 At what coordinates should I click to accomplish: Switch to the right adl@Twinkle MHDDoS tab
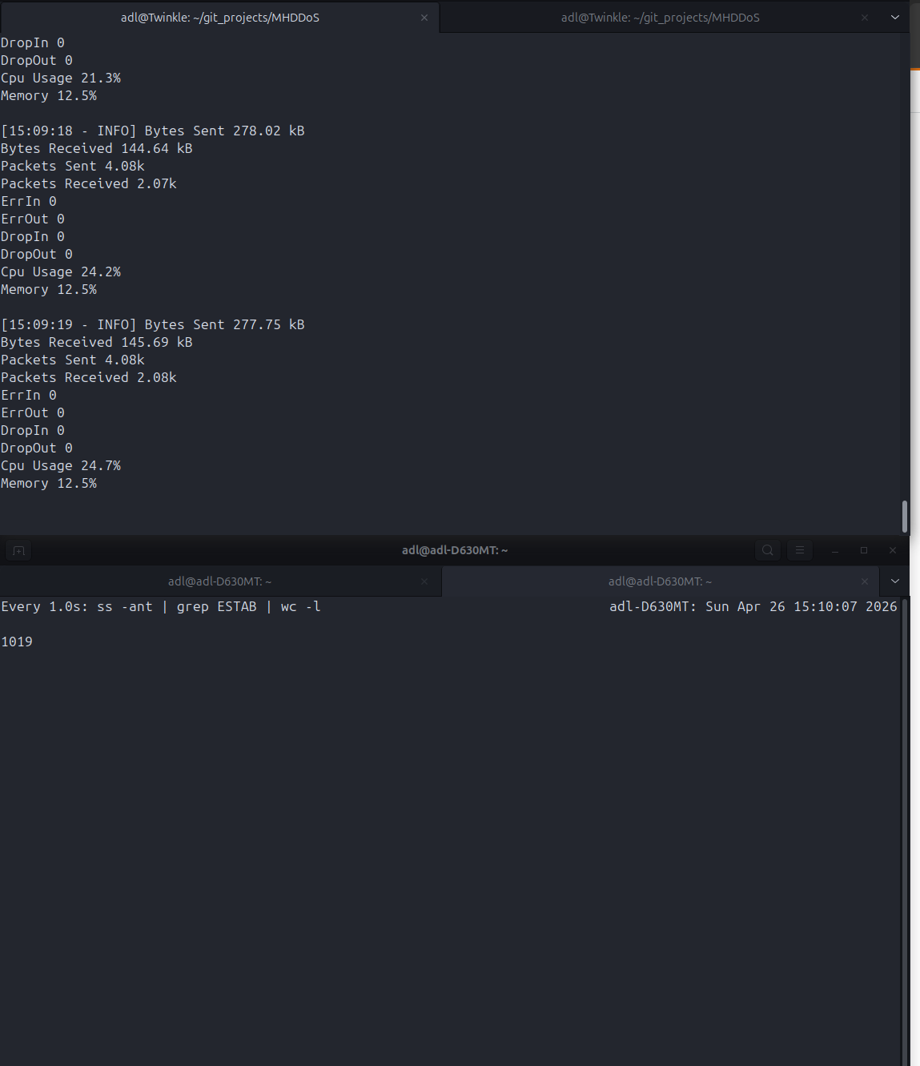(x=659, y=17)
